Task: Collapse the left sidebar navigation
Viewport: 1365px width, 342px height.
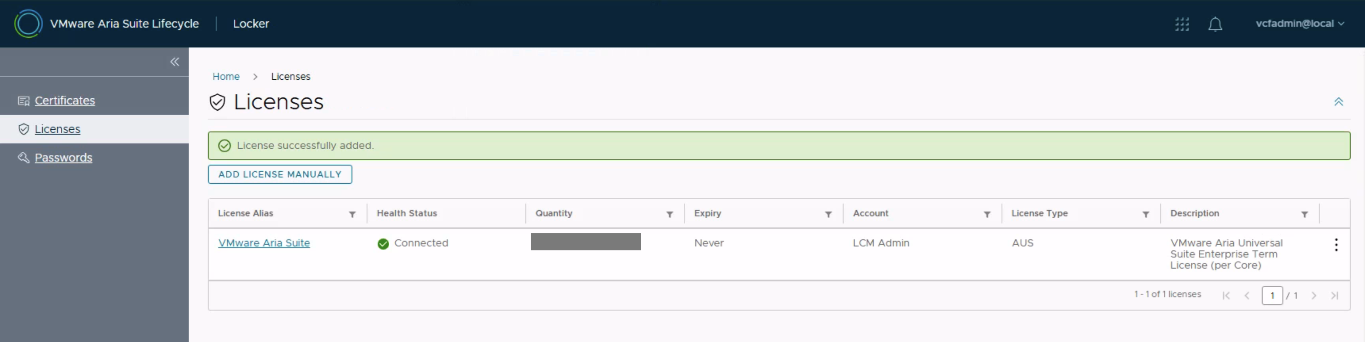Action: [174, 62]
